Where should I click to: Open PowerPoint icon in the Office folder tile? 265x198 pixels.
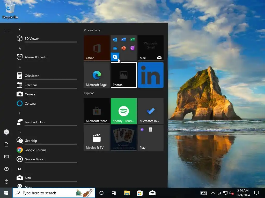click(123, 48)
